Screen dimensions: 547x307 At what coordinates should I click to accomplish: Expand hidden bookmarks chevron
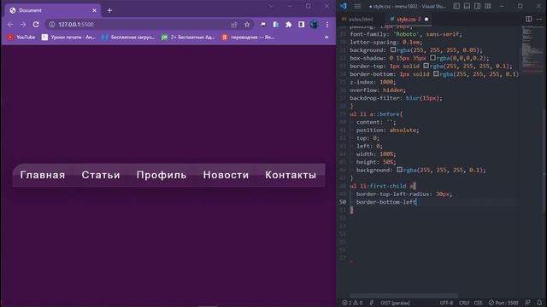point(326,37)
